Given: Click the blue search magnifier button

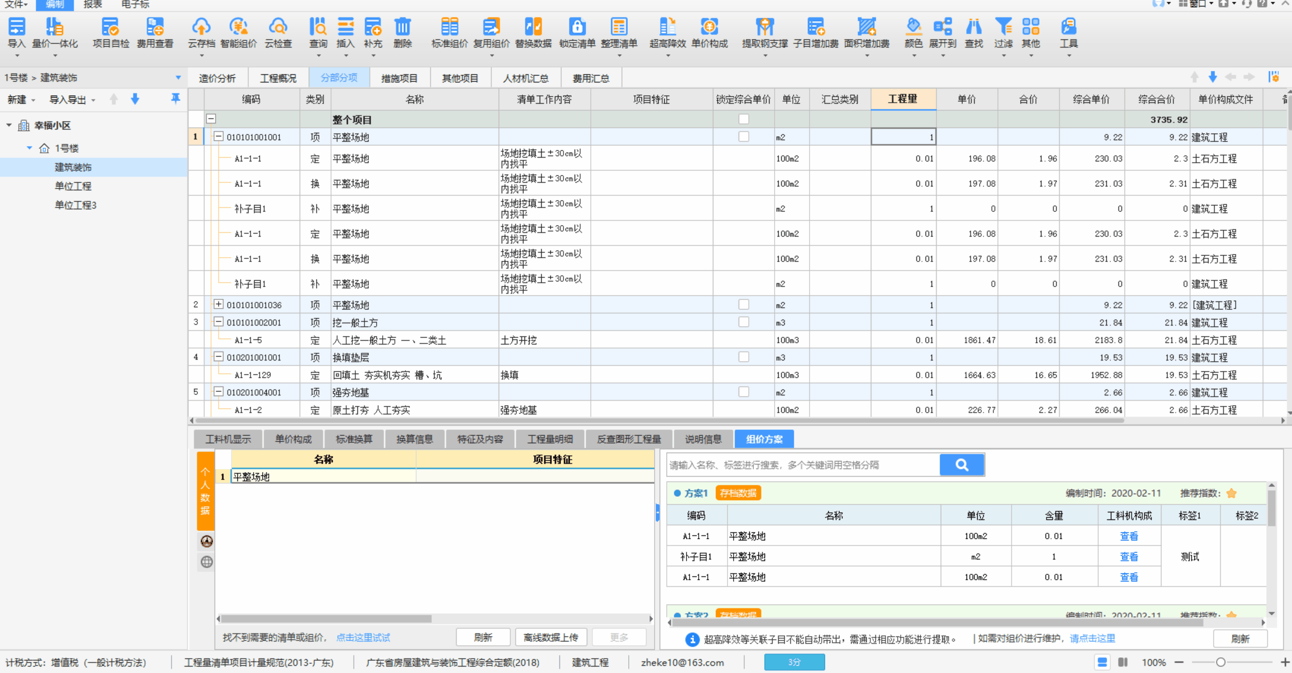Looking at the screenshot, I should (x=961, y=464).
